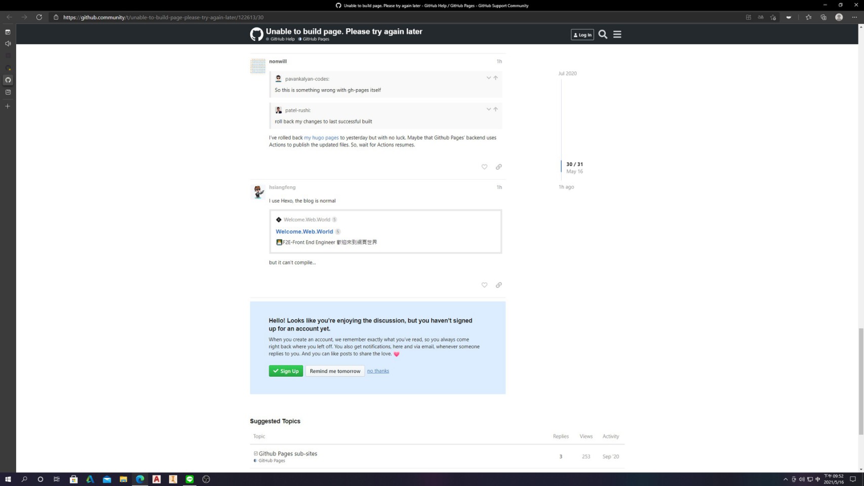The width and height of the screenshot is (864, 486).
Task: Click the 1h timestamp on nonwill's post
Action: pyautogui.click(x=499, y=61)
